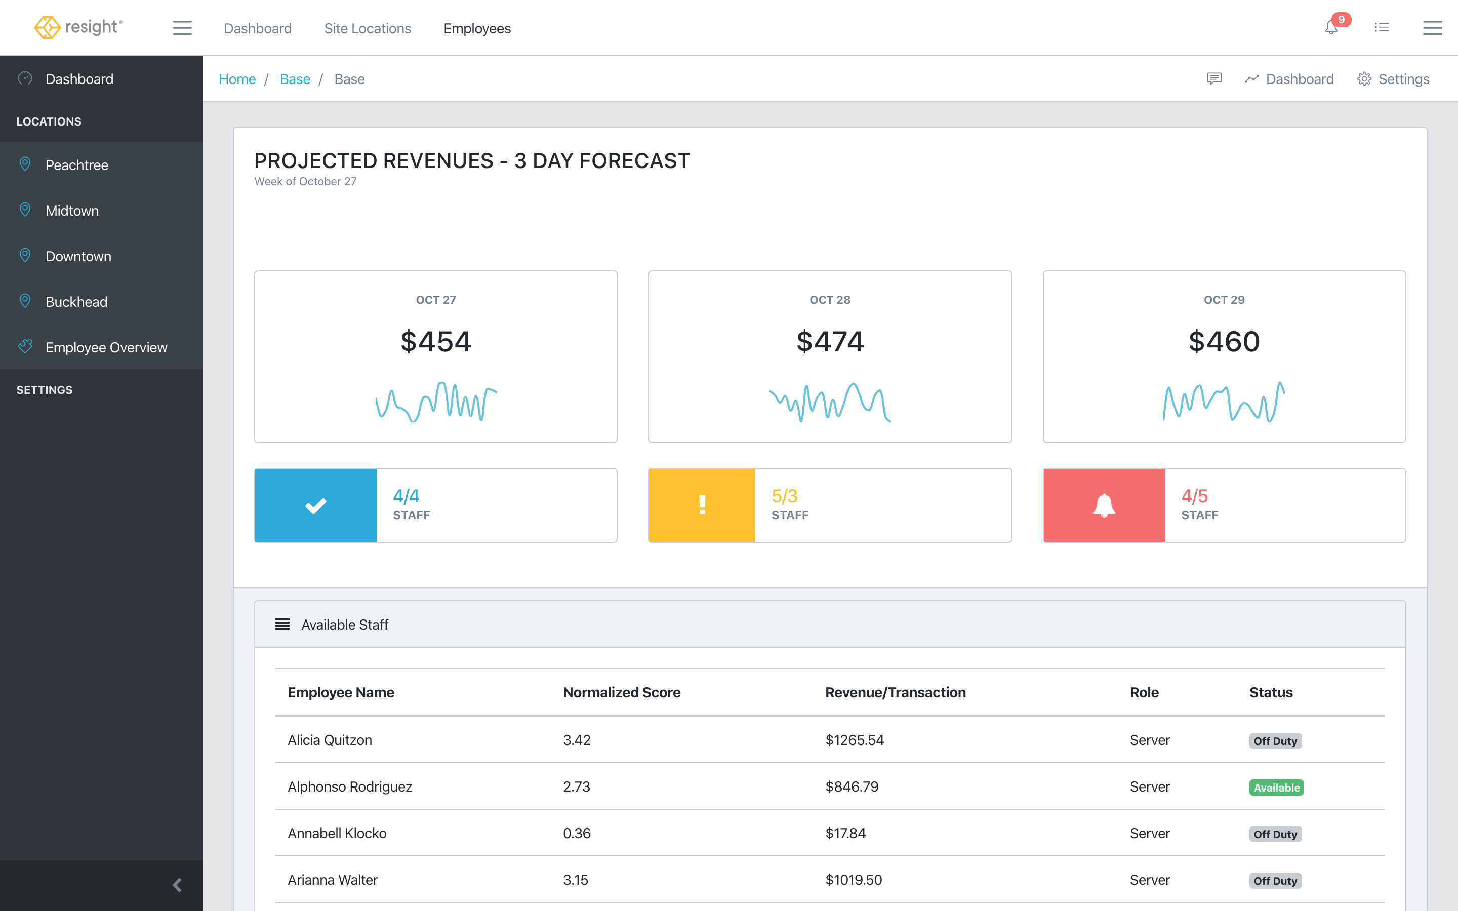Toggle the right aside menu hamburger

(1432, 28)
